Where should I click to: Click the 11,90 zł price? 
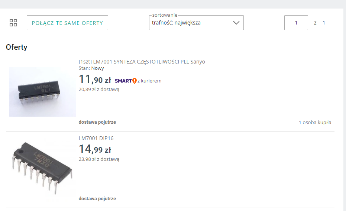click(95, 79)
